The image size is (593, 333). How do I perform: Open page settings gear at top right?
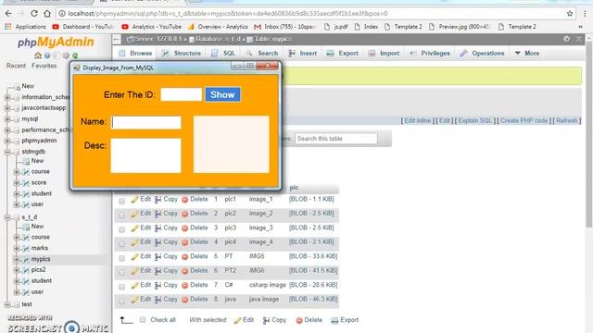pyautogui.click(x=566, y=39)
